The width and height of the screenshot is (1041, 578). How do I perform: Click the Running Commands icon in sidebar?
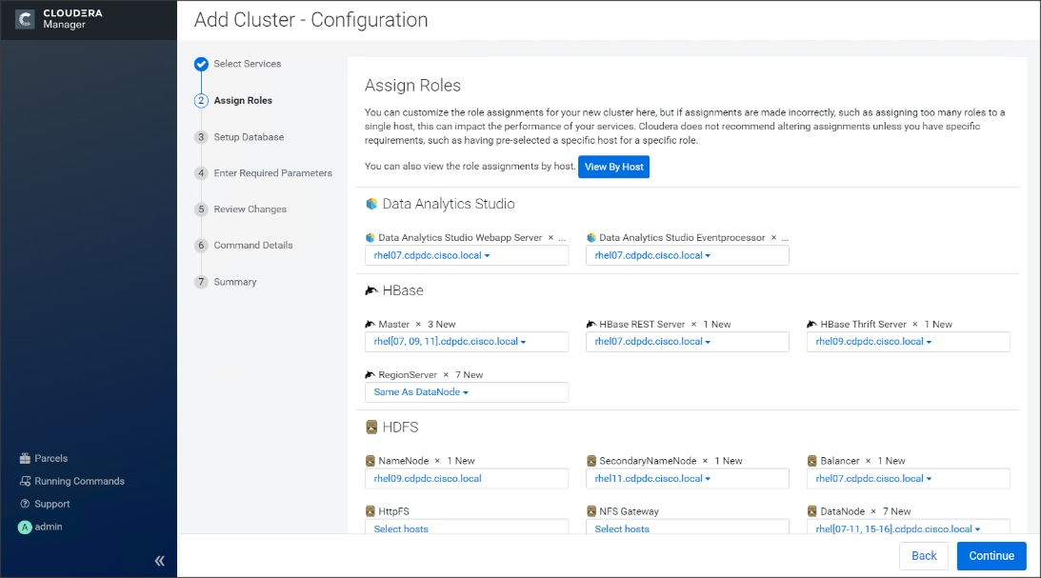pos(25,481)
